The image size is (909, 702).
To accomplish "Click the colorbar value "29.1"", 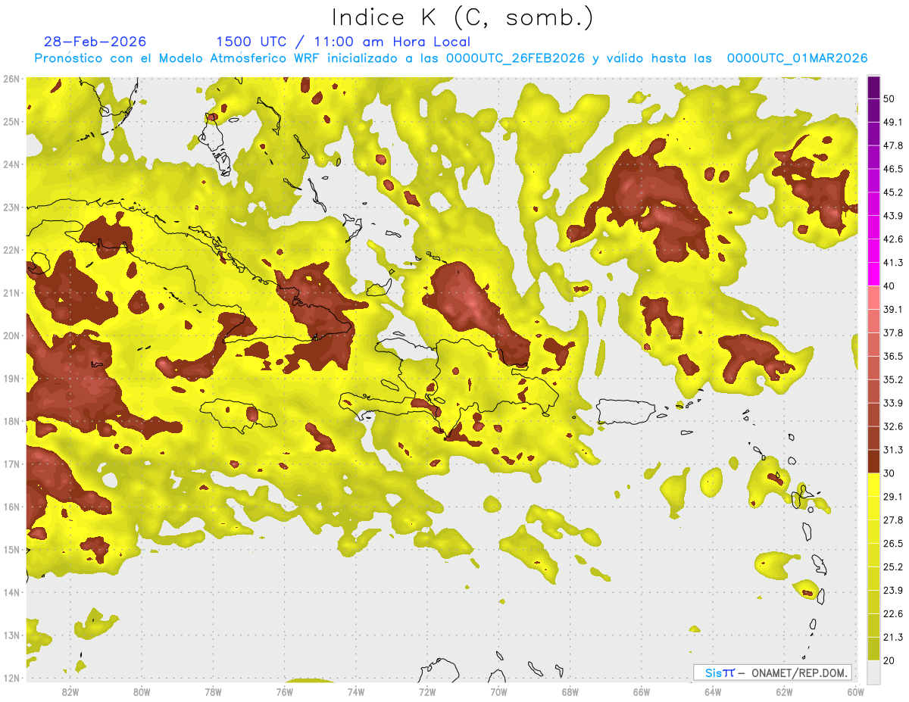I will point(892,497).
